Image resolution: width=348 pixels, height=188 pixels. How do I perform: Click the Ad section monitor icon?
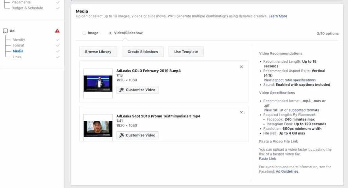click(5, 31)
